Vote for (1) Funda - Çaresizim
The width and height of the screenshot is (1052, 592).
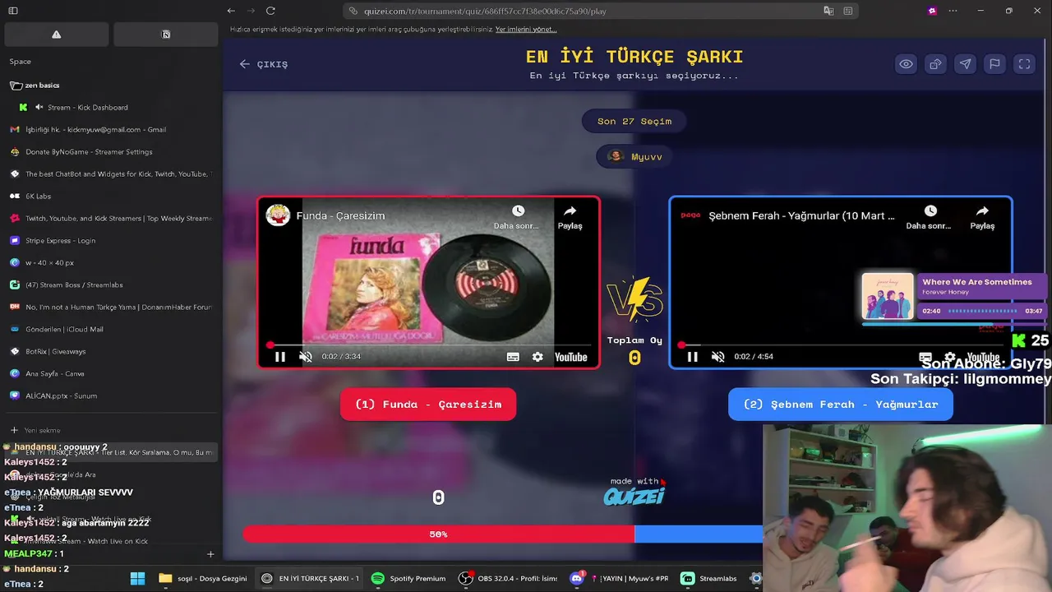pos(428,405)
